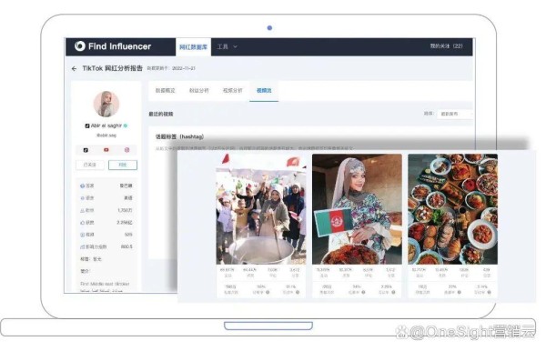Image resolution: width=546 pixels, height=351 pixels.
Task: Open the YouTube platform icon under profile
Action: [106, 150]
